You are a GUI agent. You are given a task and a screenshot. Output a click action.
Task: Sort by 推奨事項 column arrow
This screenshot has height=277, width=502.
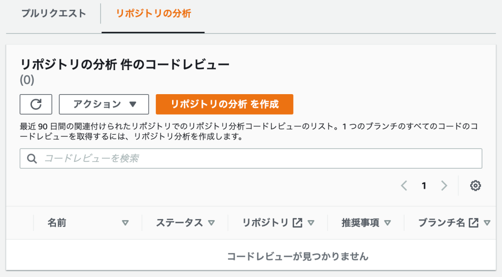click(387, 223)
